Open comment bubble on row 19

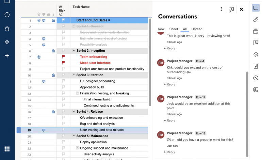click(44, 130)
